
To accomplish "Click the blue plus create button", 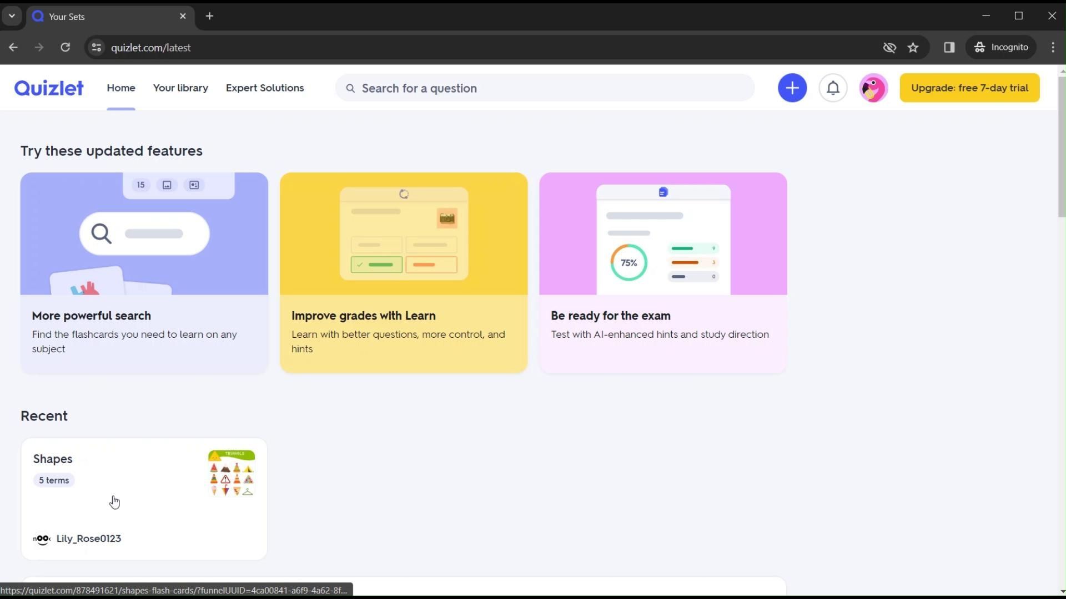I will click(x=792, y=88).
